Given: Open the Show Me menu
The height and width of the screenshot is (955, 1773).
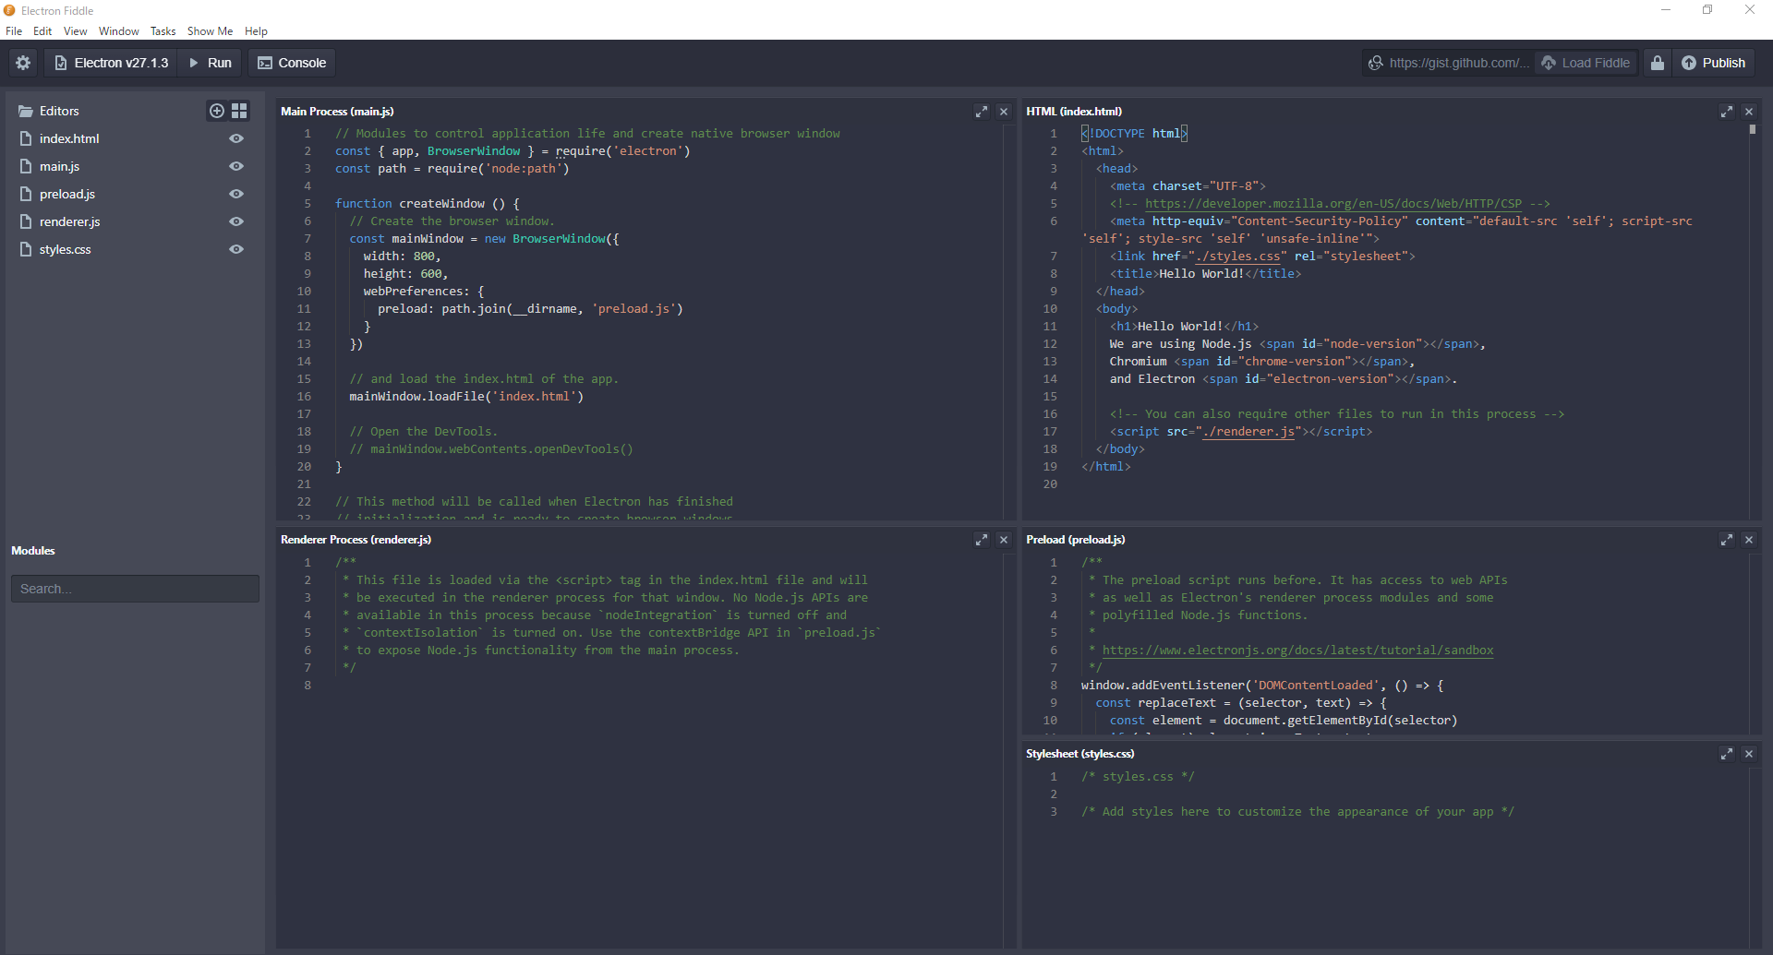Looking at the screenshot, I should click(x=210, y=30).
